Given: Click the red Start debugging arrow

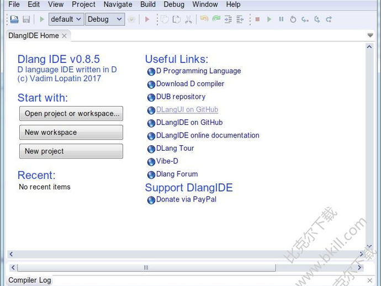Looking at the screenshot, I should tap(147, 19).
